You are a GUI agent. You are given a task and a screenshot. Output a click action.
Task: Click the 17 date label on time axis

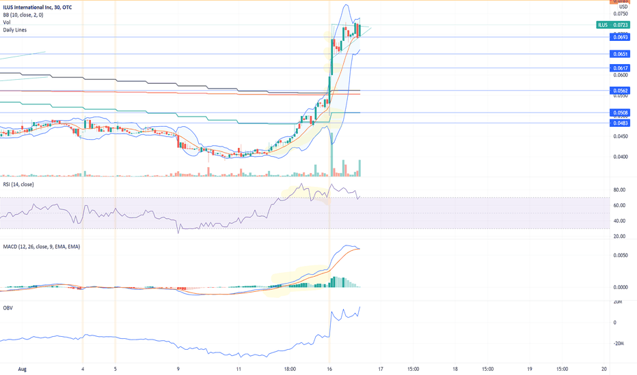point(381,369)
